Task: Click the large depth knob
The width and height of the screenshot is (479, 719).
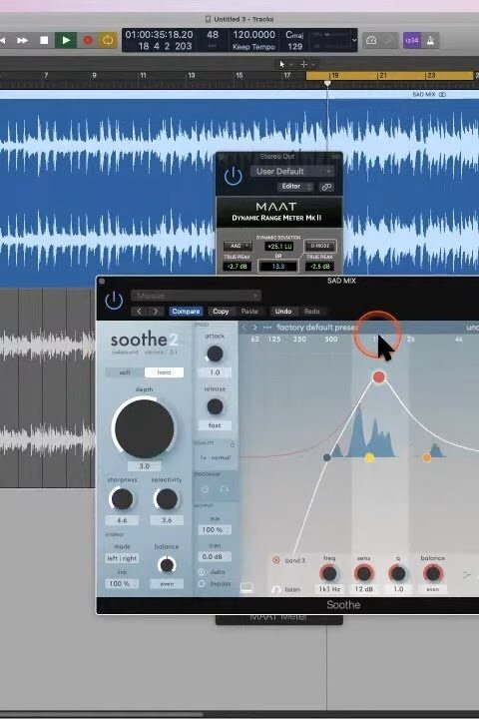Action: (x=144, y=427)
